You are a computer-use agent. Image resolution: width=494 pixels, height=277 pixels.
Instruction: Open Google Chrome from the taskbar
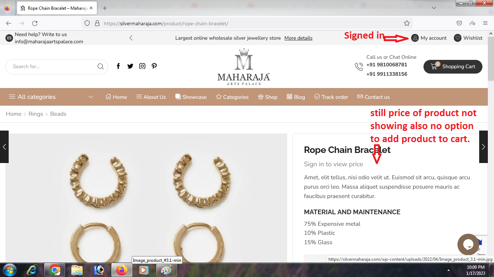(x=55, y=270)
